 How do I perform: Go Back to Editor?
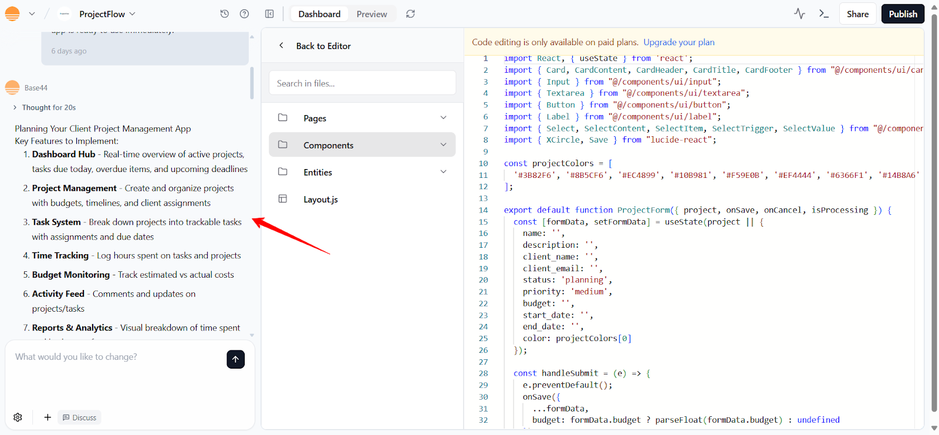[323, 46]
